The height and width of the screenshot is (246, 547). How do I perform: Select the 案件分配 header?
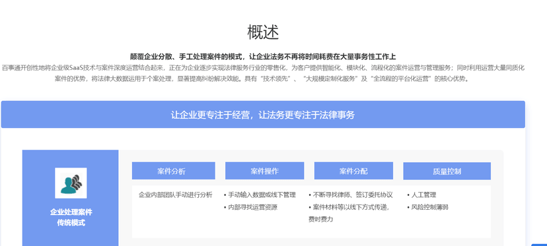353,171
